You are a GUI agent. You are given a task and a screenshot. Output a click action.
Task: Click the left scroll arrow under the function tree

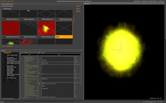pyautogui.click(x=2, y=98)
